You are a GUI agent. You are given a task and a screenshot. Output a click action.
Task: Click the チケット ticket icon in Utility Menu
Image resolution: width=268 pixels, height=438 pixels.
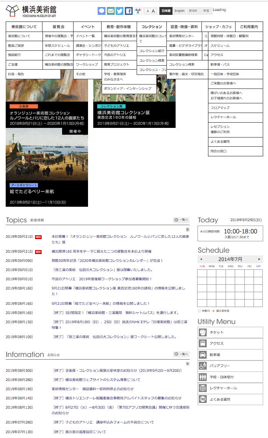(203, 332)
